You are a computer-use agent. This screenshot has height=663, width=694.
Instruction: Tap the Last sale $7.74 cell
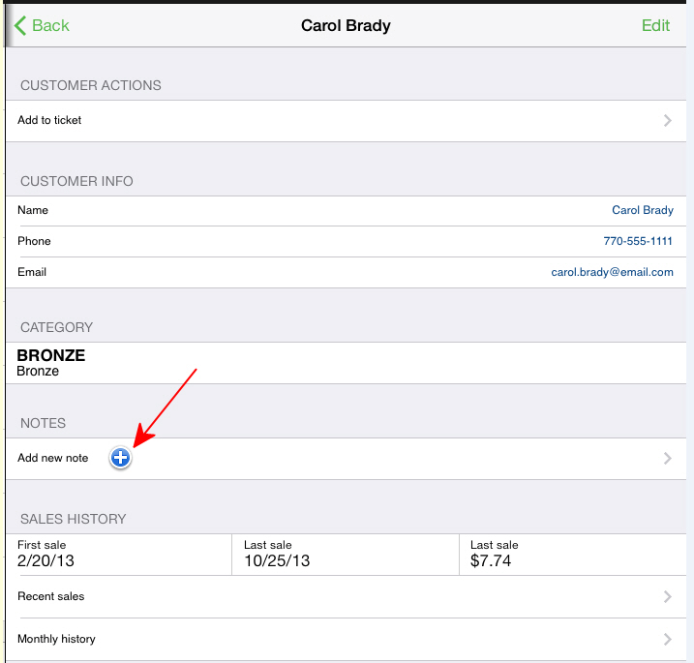click(573, 555)
